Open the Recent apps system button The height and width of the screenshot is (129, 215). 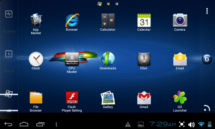40,124
